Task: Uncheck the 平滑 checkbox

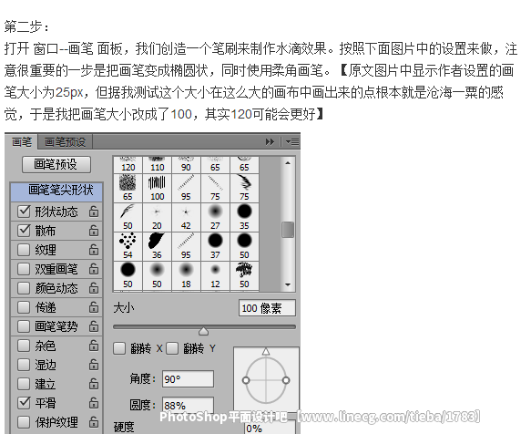Action: click(24, 403)
